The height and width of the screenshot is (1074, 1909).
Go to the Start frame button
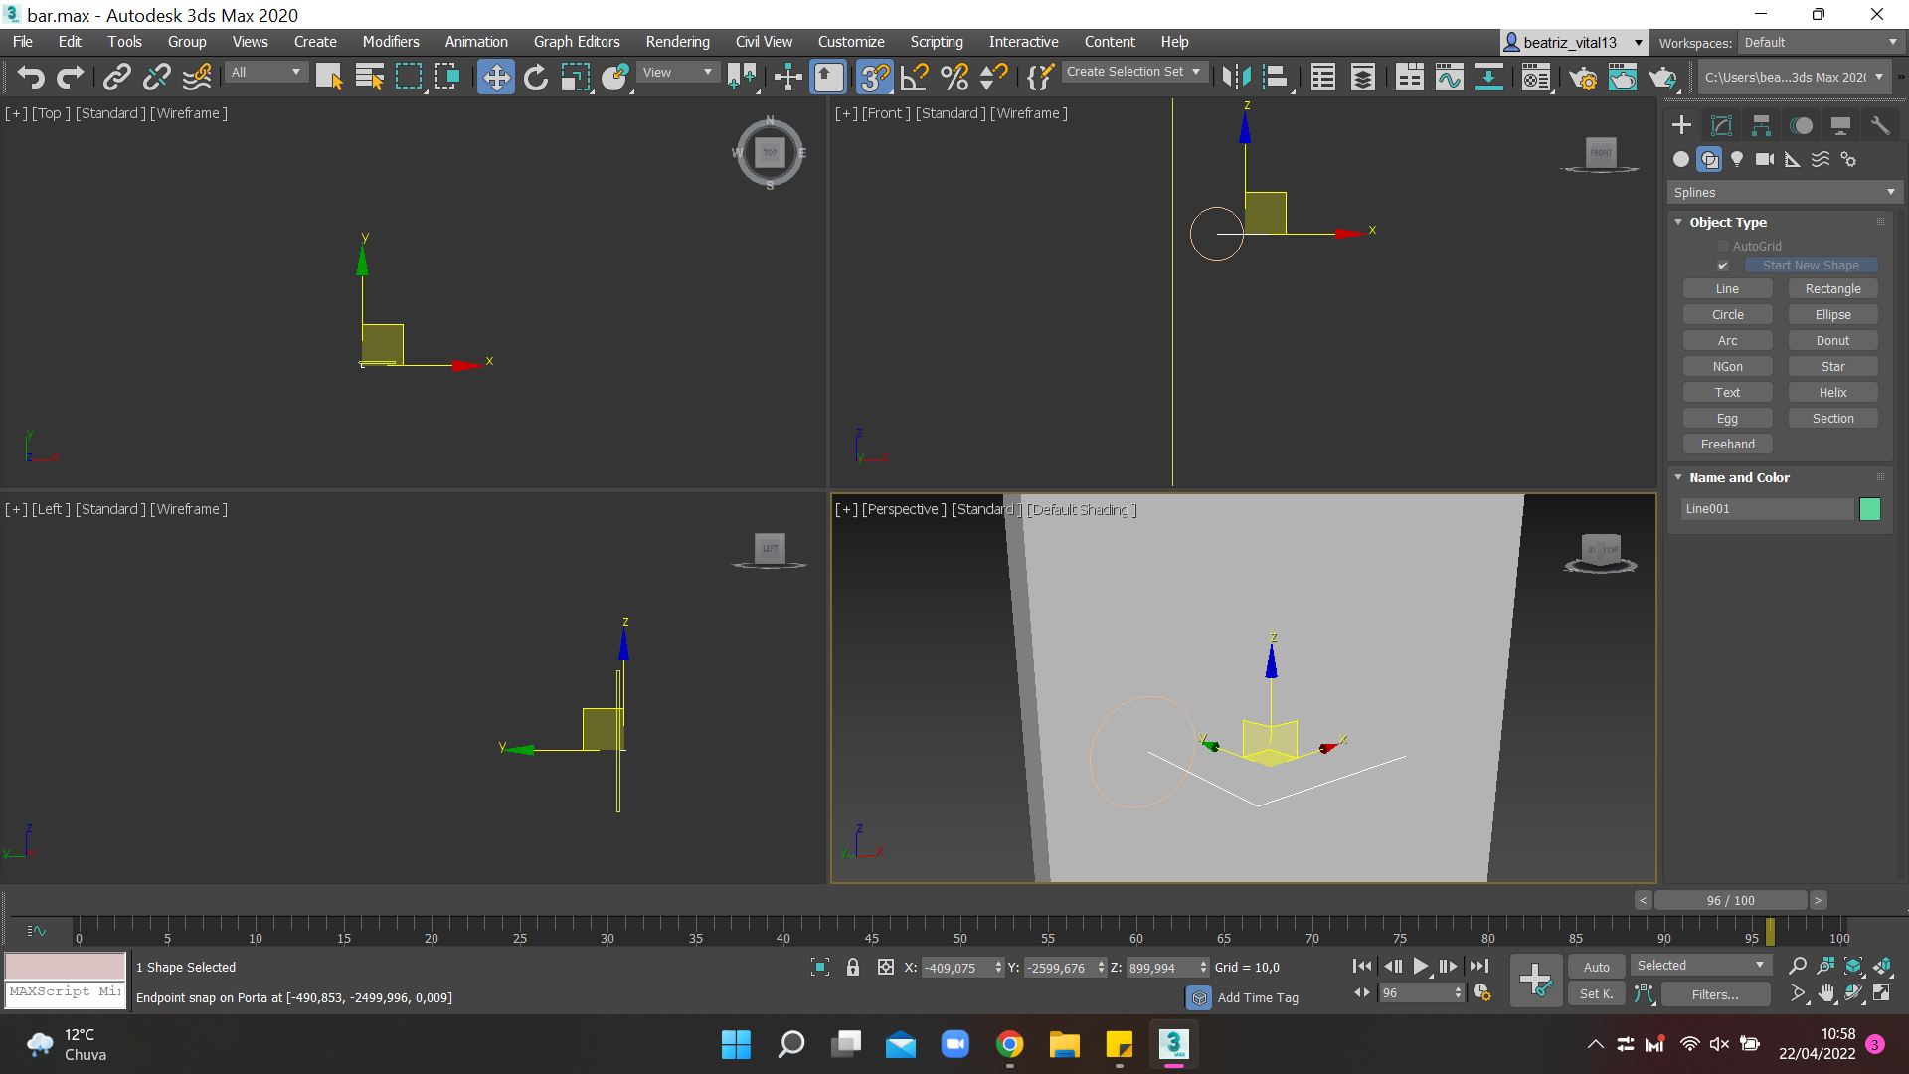[1362, 966]
